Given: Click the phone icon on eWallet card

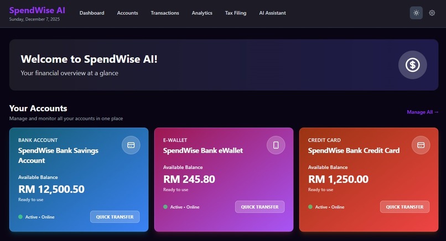Looking at the screenshot, I should tap(276, 145).
